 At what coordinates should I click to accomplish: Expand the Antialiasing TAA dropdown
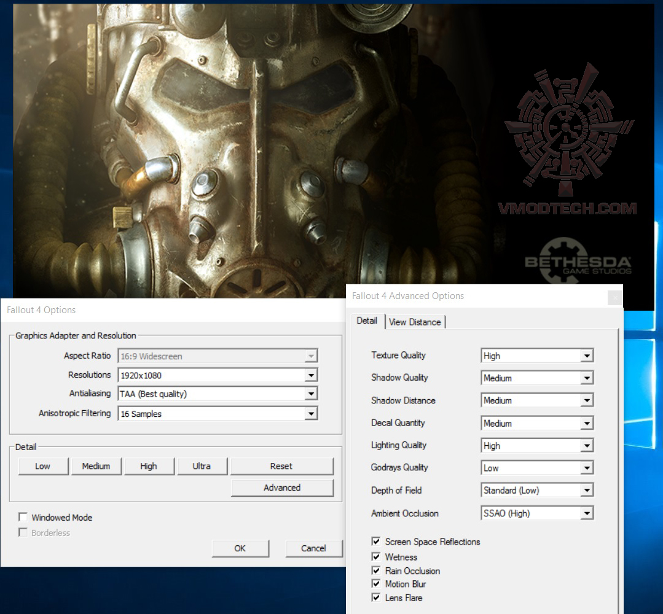click(x=218, y=394)
